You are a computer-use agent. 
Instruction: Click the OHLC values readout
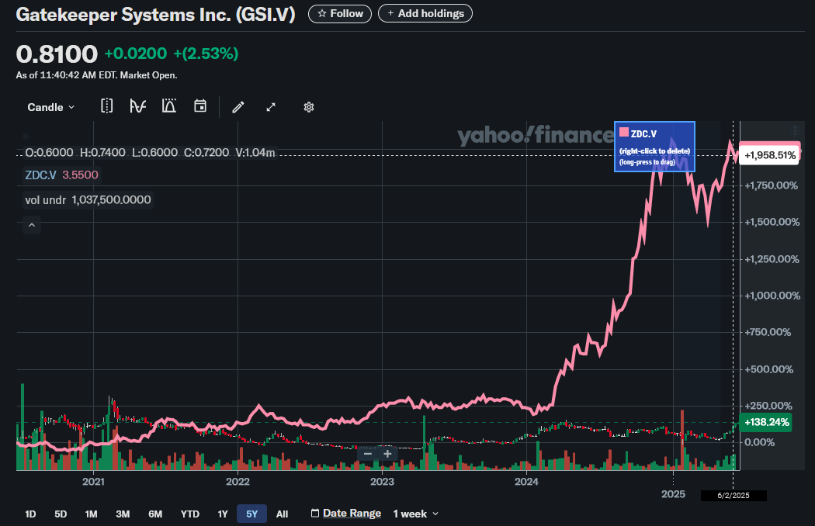(x=150, y=153)
